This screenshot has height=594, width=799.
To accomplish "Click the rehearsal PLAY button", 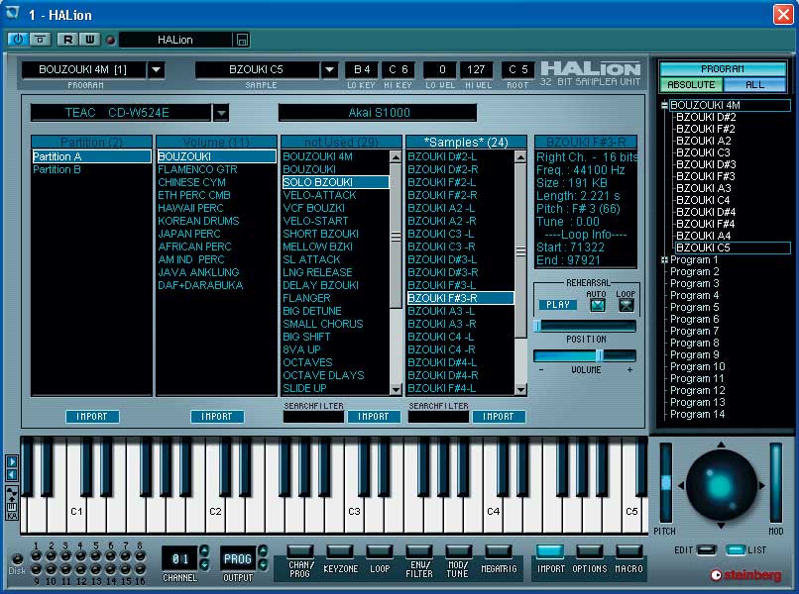I will point(558,304).
